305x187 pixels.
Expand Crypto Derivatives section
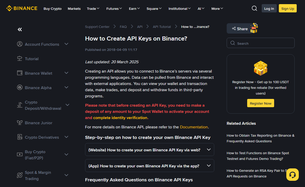pos(66,137)
